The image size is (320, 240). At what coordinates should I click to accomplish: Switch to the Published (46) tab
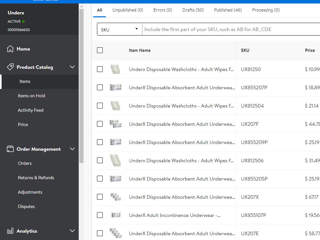(x=228, y=10)
